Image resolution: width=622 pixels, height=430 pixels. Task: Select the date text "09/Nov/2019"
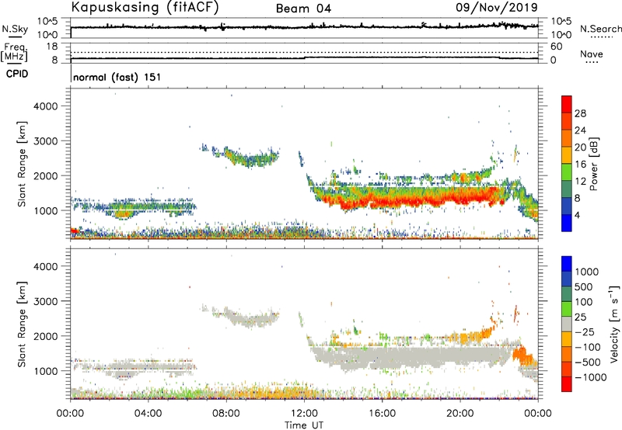pos(497,8)
